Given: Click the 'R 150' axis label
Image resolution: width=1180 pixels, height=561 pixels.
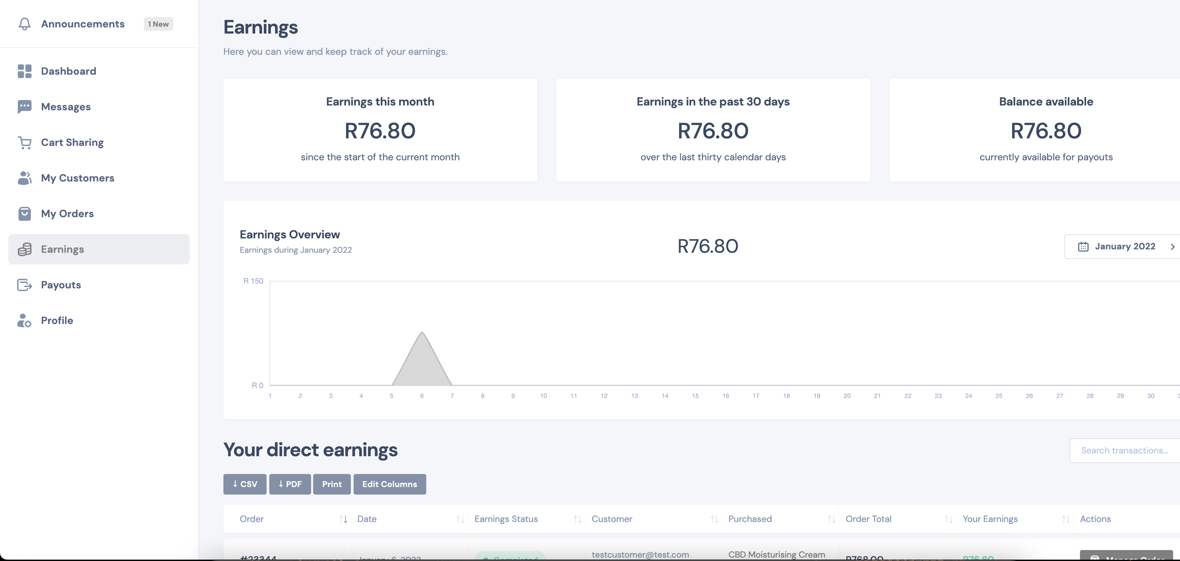Looking at the screenshot, I should (x=253, y=281).
